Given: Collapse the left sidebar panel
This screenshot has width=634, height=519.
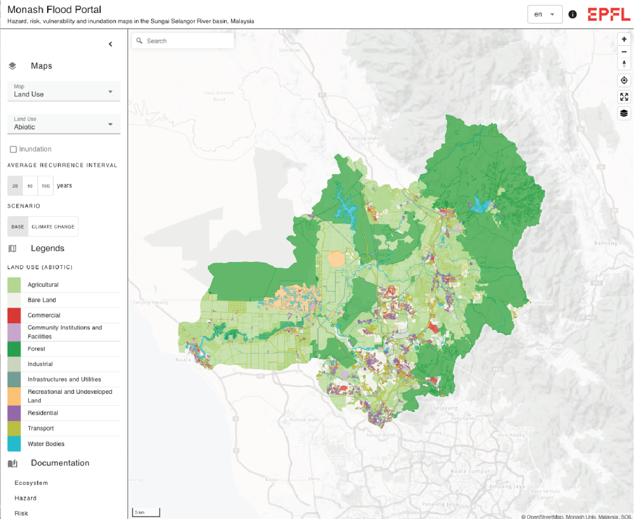Looking at the screenshot, I should (x=110, y=44).
